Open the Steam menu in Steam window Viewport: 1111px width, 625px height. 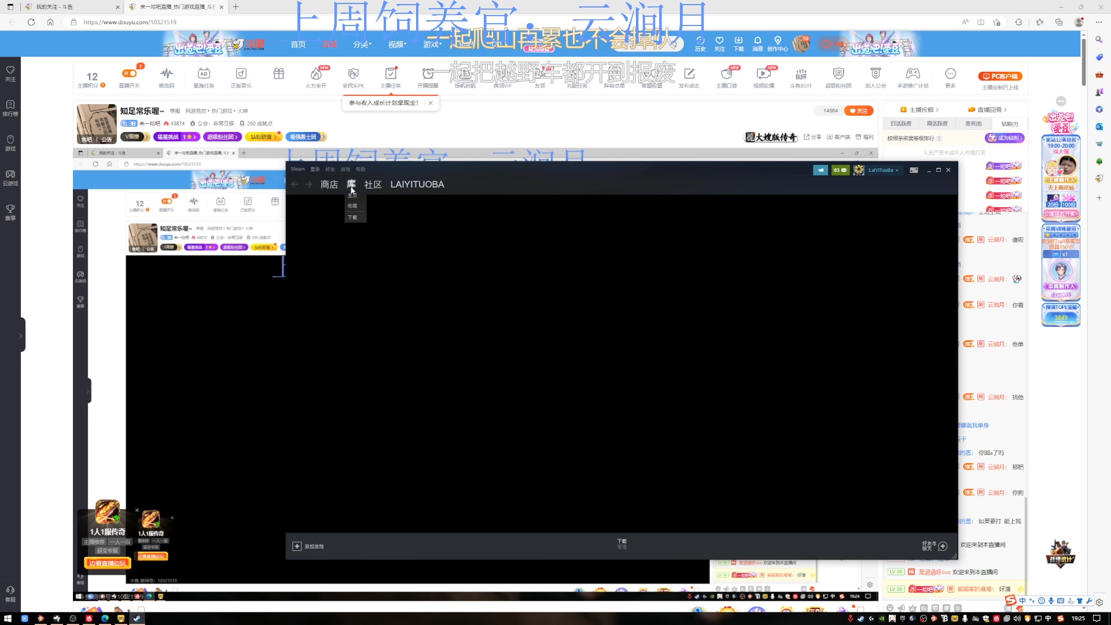click(297, 169)
